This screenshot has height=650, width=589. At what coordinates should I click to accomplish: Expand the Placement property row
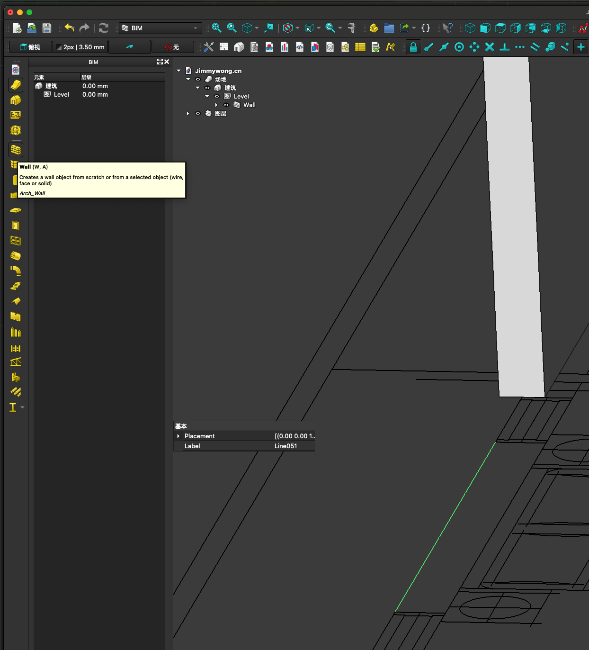[x=178, y=436]
